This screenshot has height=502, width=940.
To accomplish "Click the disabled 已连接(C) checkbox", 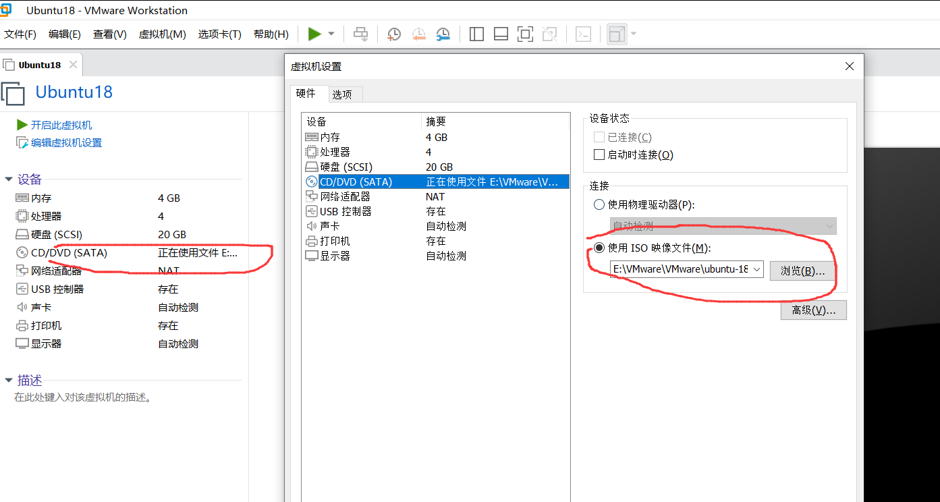I will click(x=599, y=137).
